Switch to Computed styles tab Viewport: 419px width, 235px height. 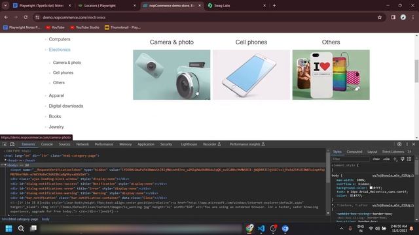pyautogui.click(x=354, y=151)
